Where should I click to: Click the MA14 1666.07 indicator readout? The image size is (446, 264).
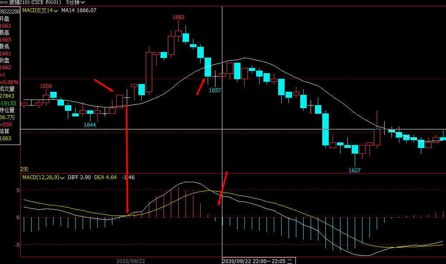point(79,10)
